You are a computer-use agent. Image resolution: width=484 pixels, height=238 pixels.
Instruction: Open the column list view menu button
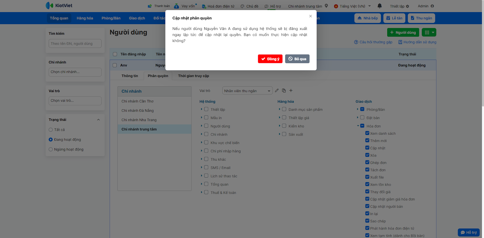(x=429, y=32)
